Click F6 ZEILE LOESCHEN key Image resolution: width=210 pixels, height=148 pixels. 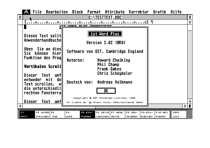click(x=103, y=114)
